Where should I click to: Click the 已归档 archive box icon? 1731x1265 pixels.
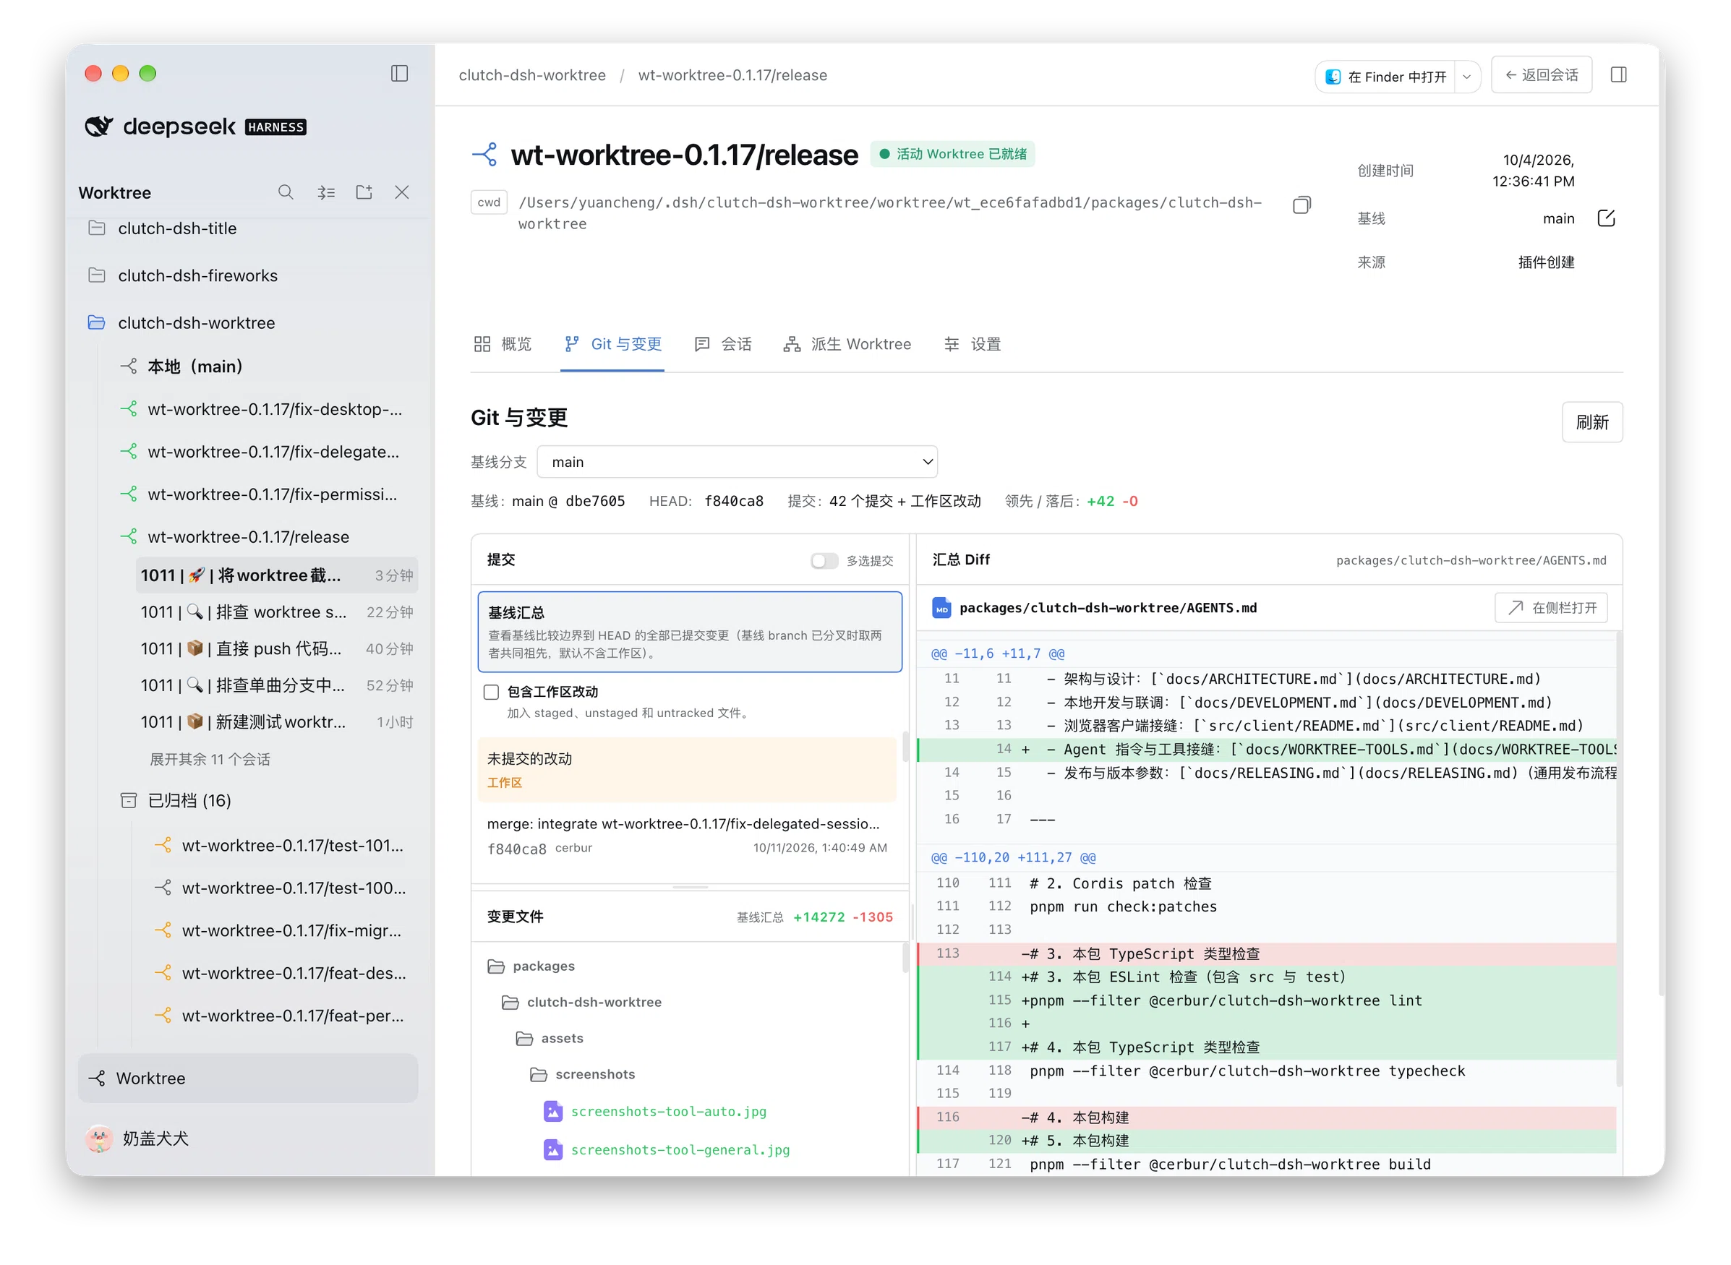[x=129, y=800]
